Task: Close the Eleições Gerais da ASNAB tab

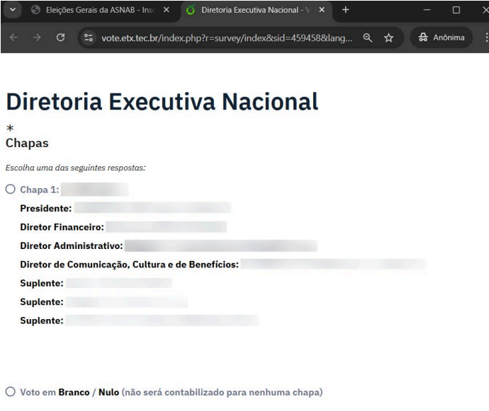Action: 166,11
